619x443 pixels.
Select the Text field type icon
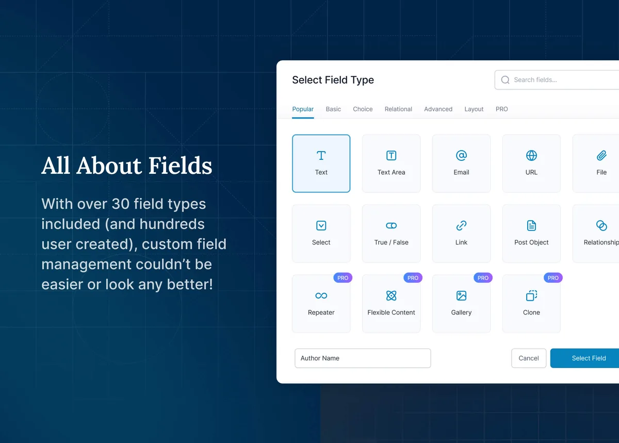(x=321, y=156)
